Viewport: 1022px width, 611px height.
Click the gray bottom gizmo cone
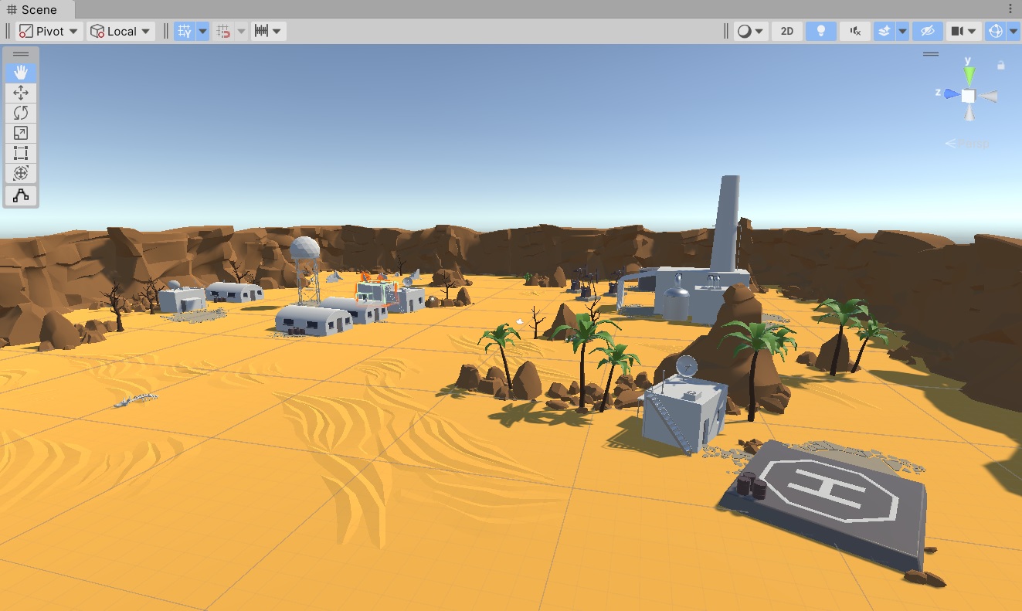click(969, 113)
